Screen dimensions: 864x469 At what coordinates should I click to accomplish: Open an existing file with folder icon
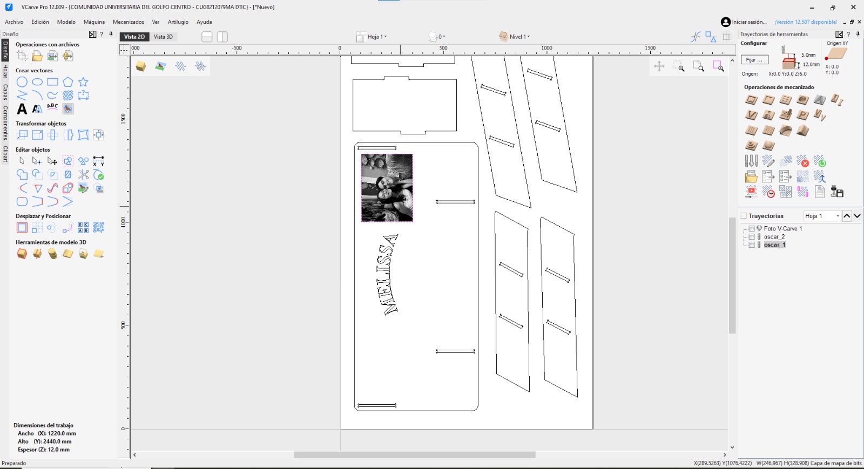tap(37, 56)
